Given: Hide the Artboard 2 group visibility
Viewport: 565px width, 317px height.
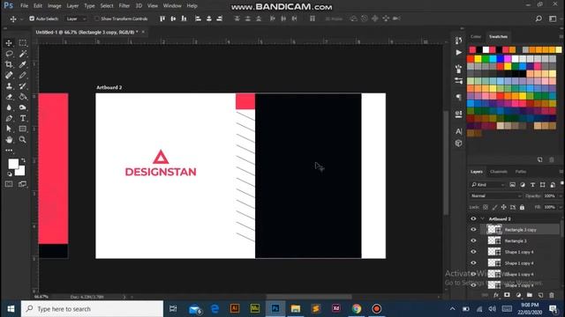Looking at the screenshot, I should coord(473,218).
